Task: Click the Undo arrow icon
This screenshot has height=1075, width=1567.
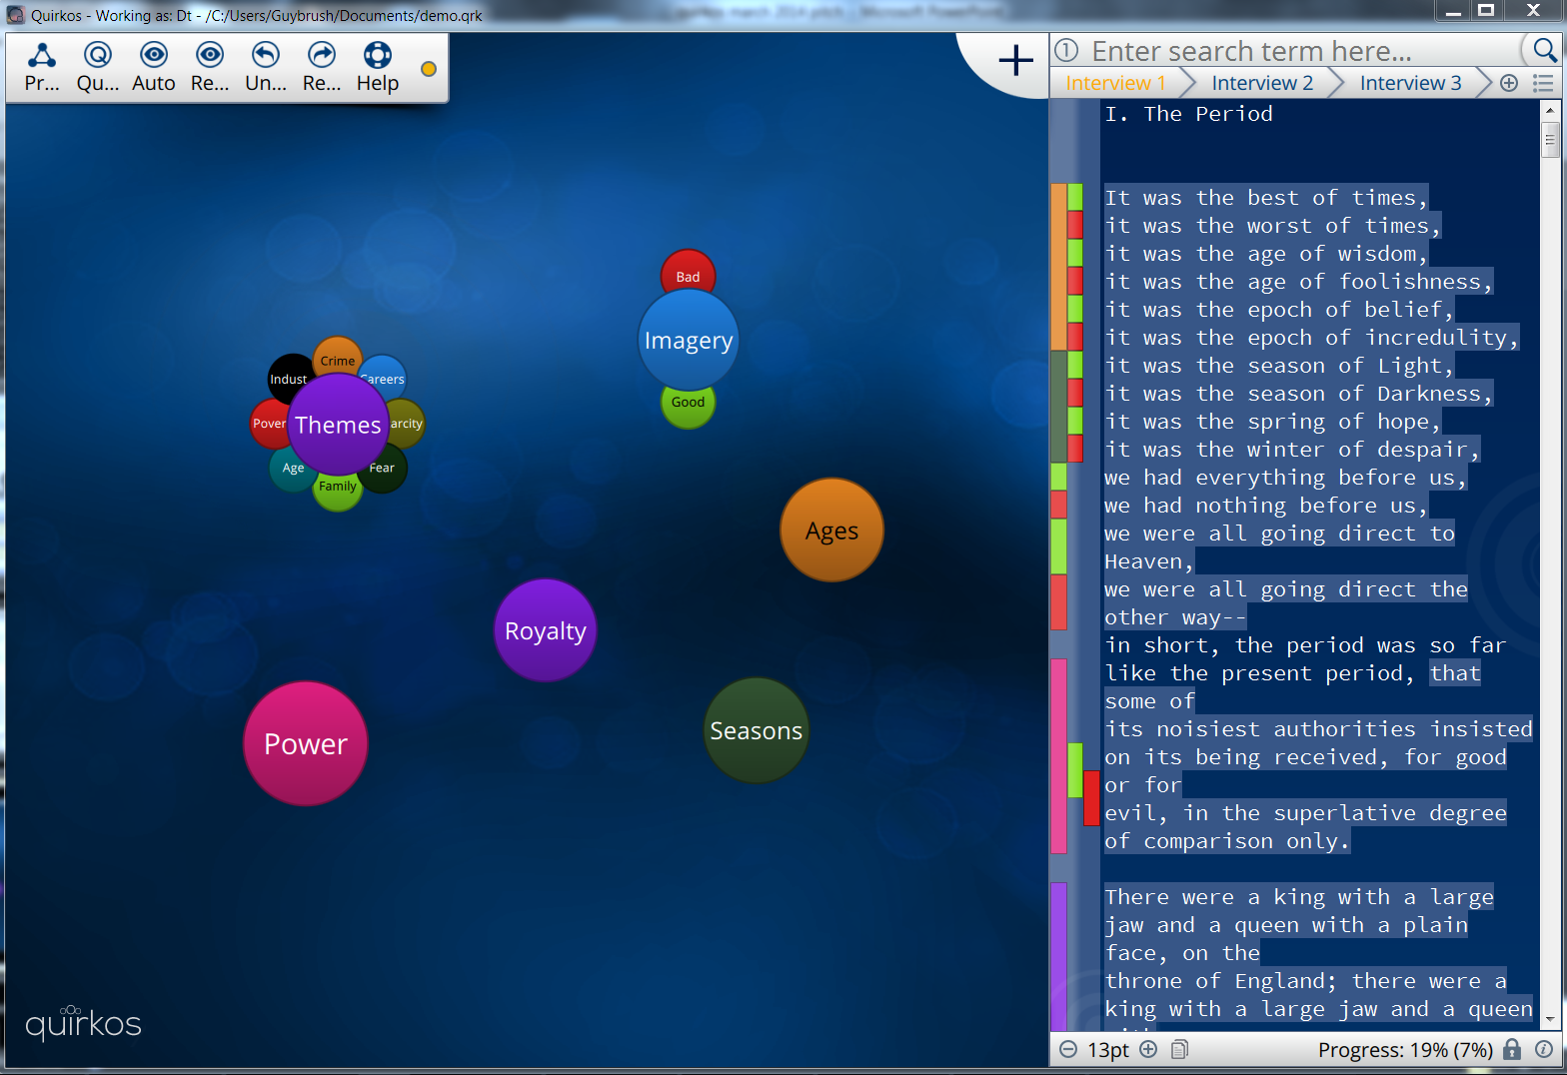Action: (265, 56)
